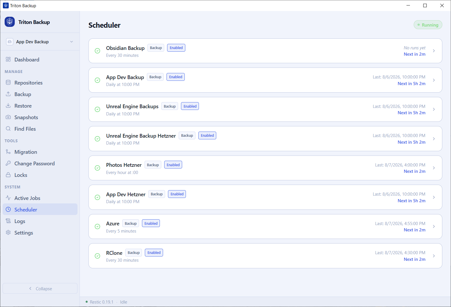
Task: Navigate to Active Jobs
Action: [40, 198]
